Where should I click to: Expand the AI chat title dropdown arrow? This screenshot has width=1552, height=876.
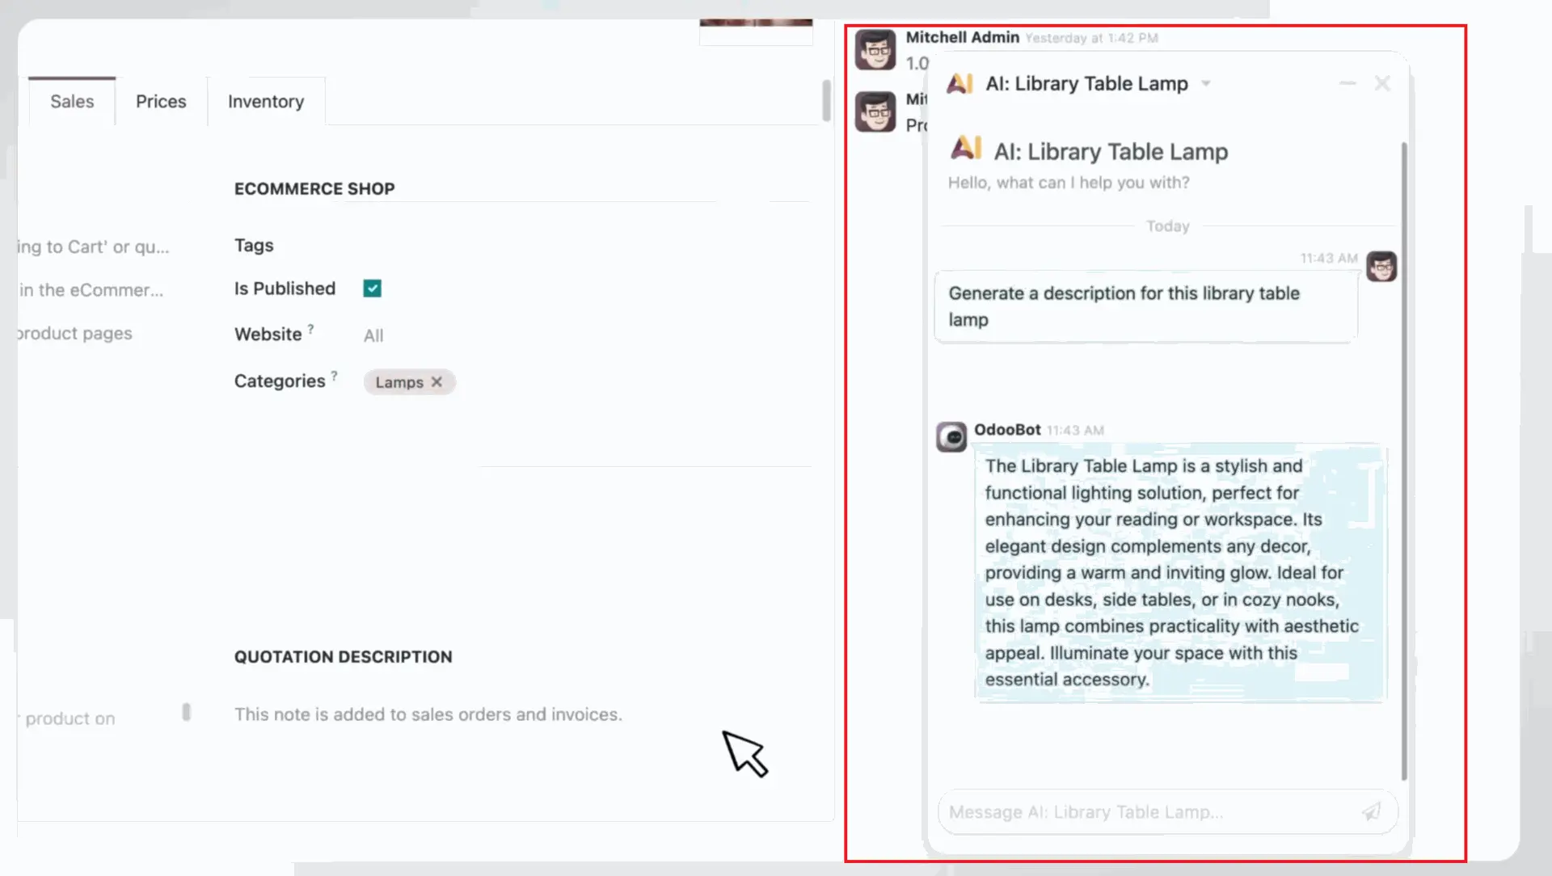coord(1206,83)
